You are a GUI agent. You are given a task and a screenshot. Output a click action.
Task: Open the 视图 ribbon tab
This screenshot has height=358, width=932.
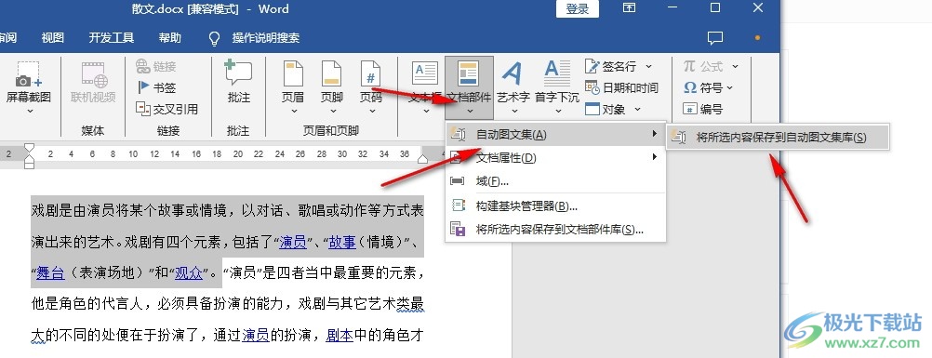pyautogui.click(x=52, y=38)
